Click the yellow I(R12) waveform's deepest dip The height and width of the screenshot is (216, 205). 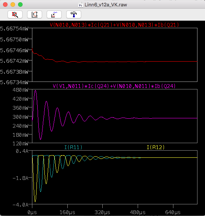click(x=35, y=202)
